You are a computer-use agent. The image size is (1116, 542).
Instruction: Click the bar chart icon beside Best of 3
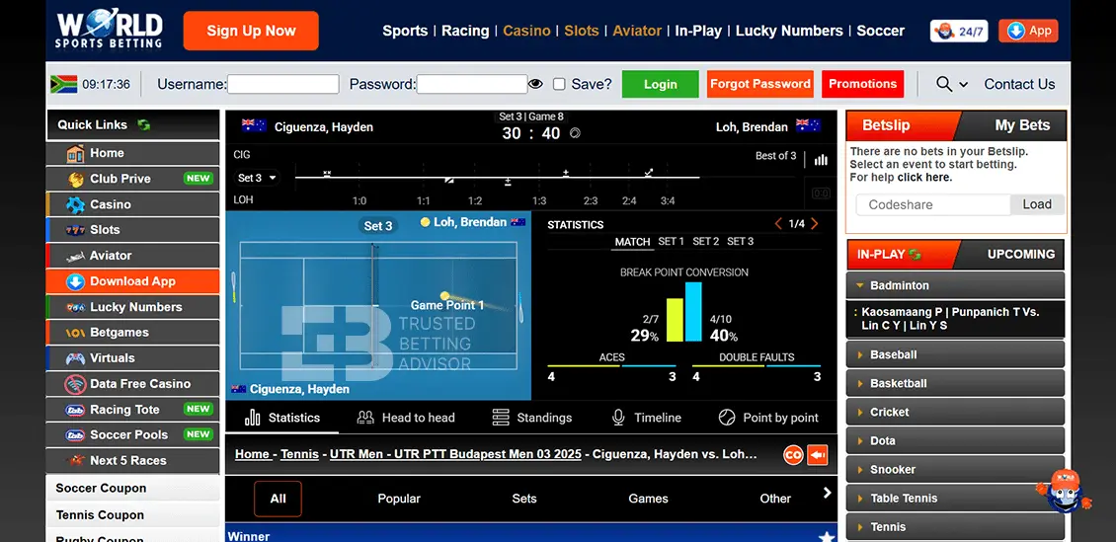(x=821, y=159)
